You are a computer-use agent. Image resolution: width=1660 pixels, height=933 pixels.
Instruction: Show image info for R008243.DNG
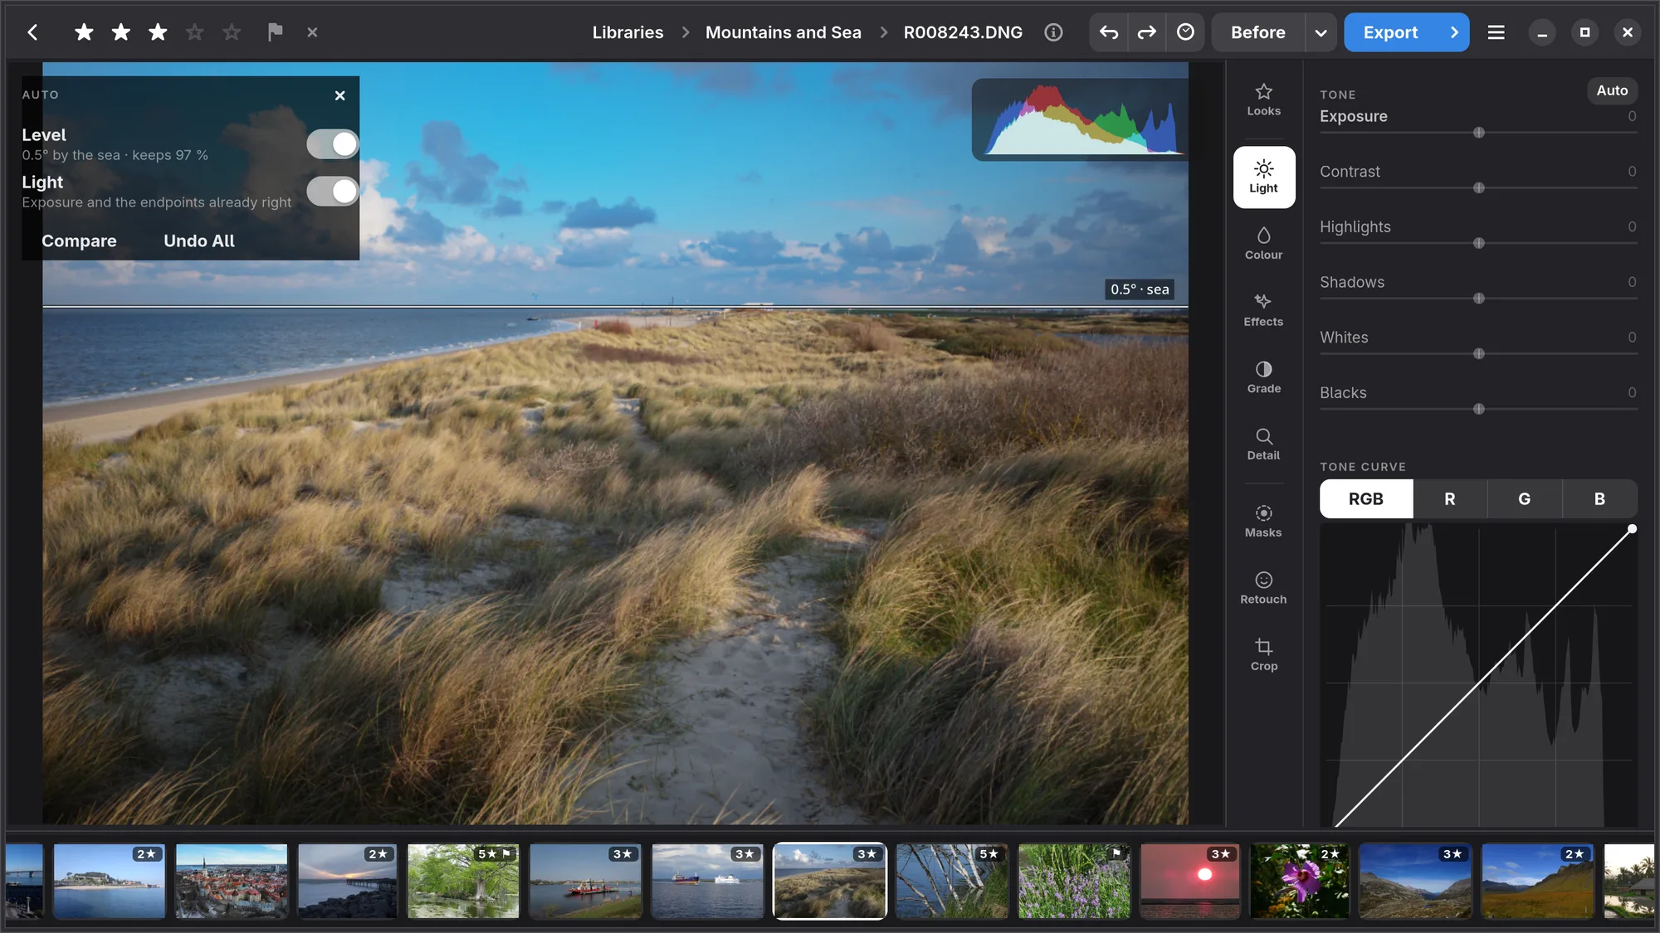(x=1053, y=32)
